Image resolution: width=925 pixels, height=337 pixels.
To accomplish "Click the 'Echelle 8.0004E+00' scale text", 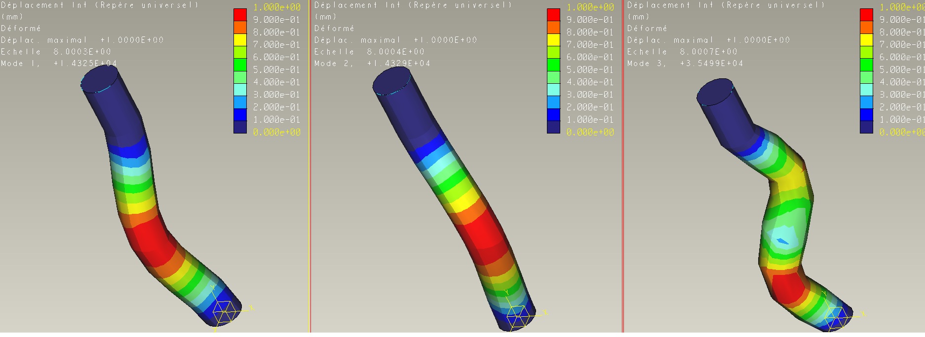I will (x=369, y=52).
